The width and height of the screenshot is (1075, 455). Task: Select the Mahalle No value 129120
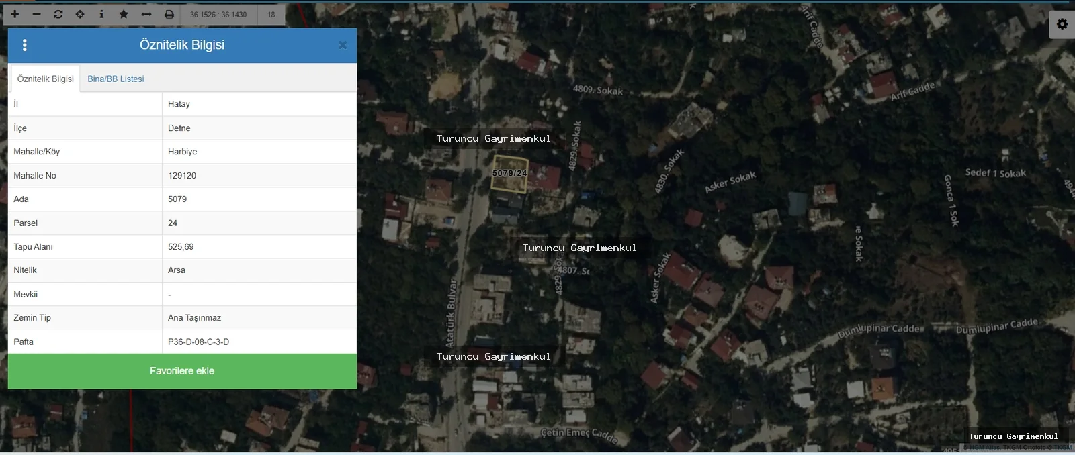coord(182,176)
